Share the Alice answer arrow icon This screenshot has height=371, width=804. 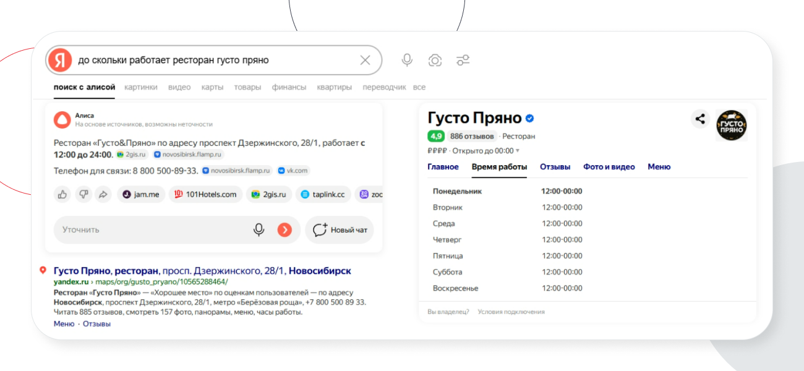[x=103, y=194]
